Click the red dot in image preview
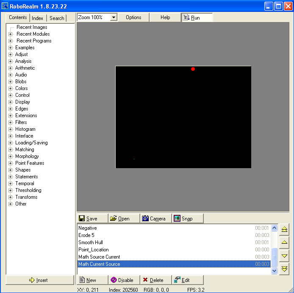The image size is (294, 293). (193, 69)
